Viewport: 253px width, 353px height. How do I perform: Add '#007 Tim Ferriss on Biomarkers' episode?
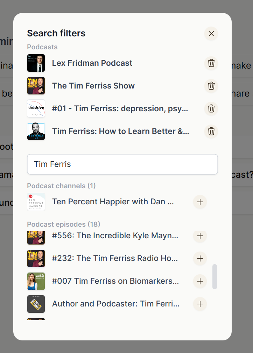click(x=200, y=281)
